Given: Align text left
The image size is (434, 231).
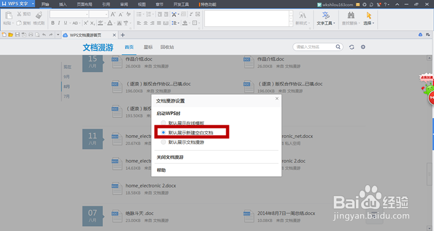Looking at the screenshot, I should [x=139, y=23].
